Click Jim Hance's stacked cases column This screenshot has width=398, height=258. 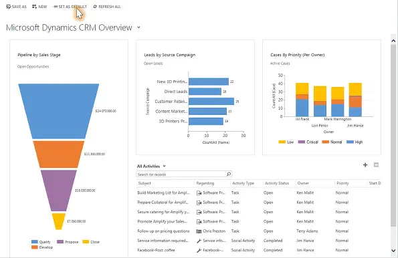click(x=355, y=100)
